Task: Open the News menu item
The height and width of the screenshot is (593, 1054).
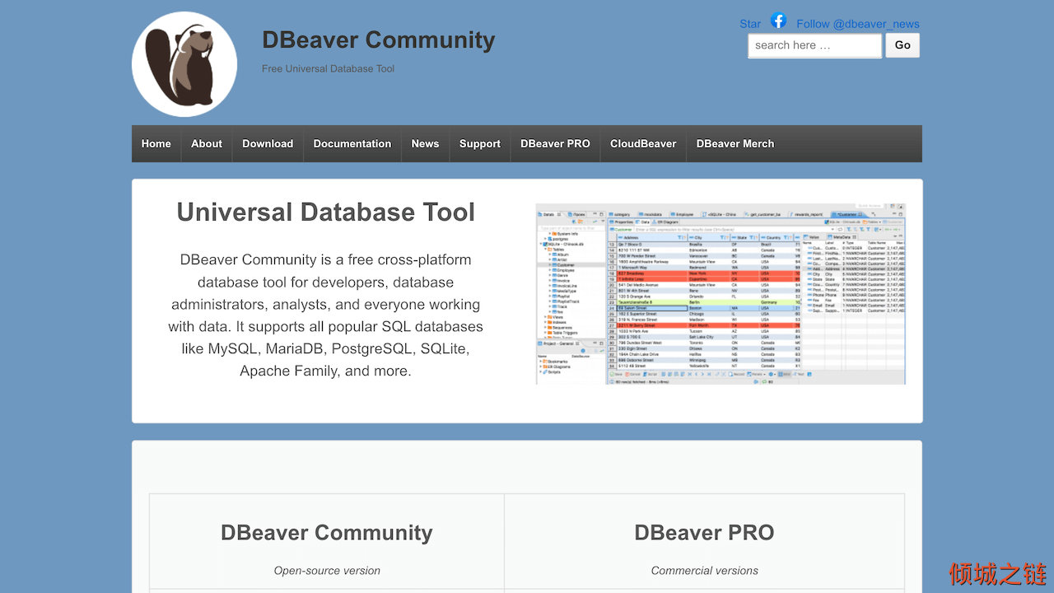Action: click(425, 143)
